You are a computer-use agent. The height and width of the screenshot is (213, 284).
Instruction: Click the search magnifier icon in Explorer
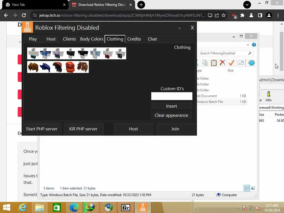point(250,53)
